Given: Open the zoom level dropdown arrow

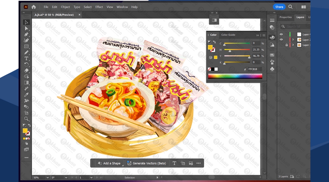Looking at the screenshot, I should [47, 178].
